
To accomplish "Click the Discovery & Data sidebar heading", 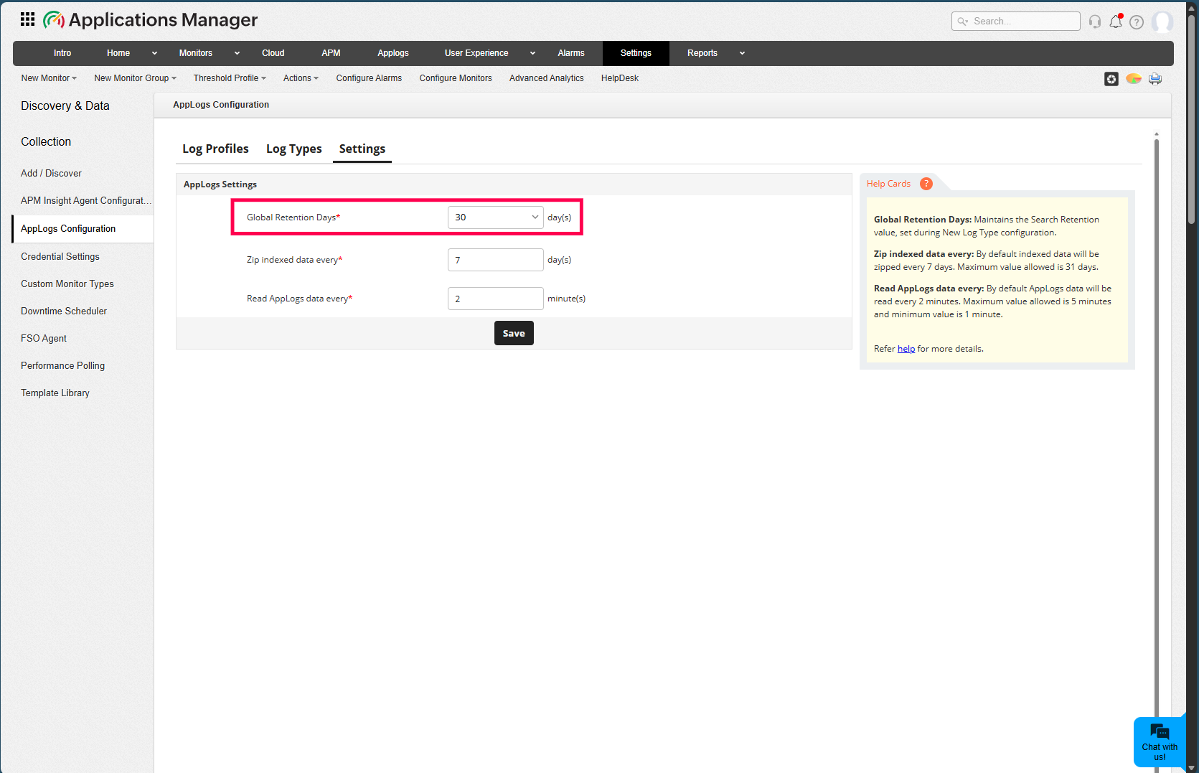I will point(65,106).
